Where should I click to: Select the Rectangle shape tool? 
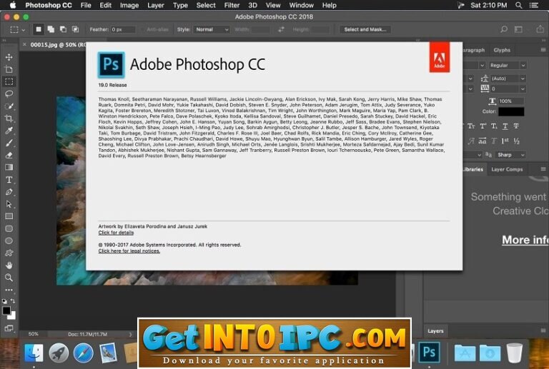(x=9, y=216)
